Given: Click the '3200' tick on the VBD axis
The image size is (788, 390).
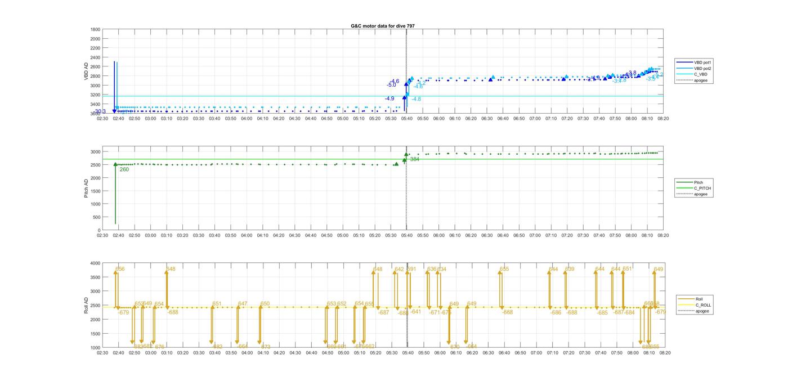Looking at the screenshot, I should coord(95,95).
